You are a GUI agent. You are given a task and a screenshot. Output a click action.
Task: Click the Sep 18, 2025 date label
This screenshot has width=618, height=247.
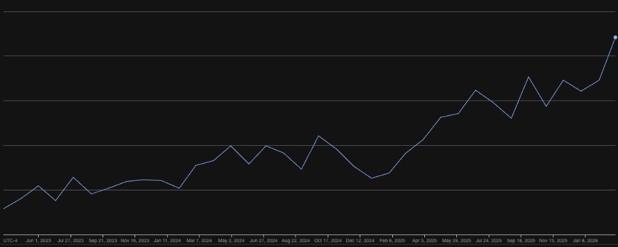click(x=521, y=240)
